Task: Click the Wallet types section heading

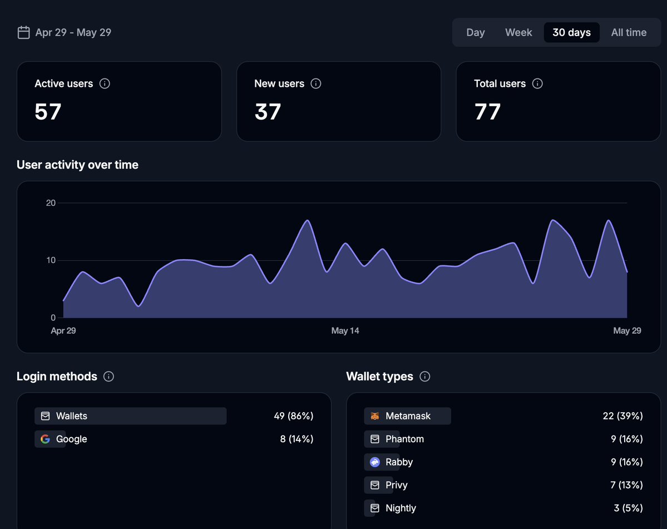Action: coord(379,377)
